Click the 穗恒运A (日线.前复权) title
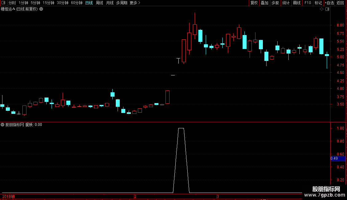This screenshot has height=200, width=347. (19, 9)
